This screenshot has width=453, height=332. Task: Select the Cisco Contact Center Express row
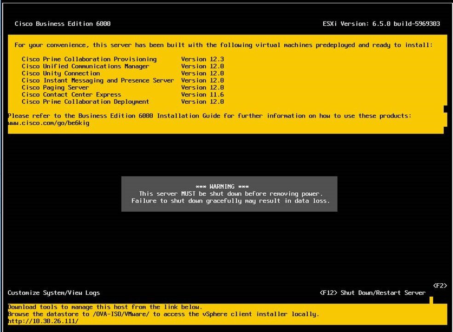click(x=123, y=95)
